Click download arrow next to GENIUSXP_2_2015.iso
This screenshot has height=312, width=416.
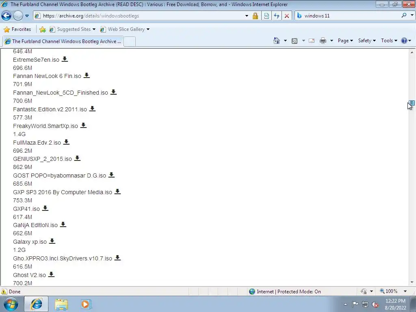(77, 158)
